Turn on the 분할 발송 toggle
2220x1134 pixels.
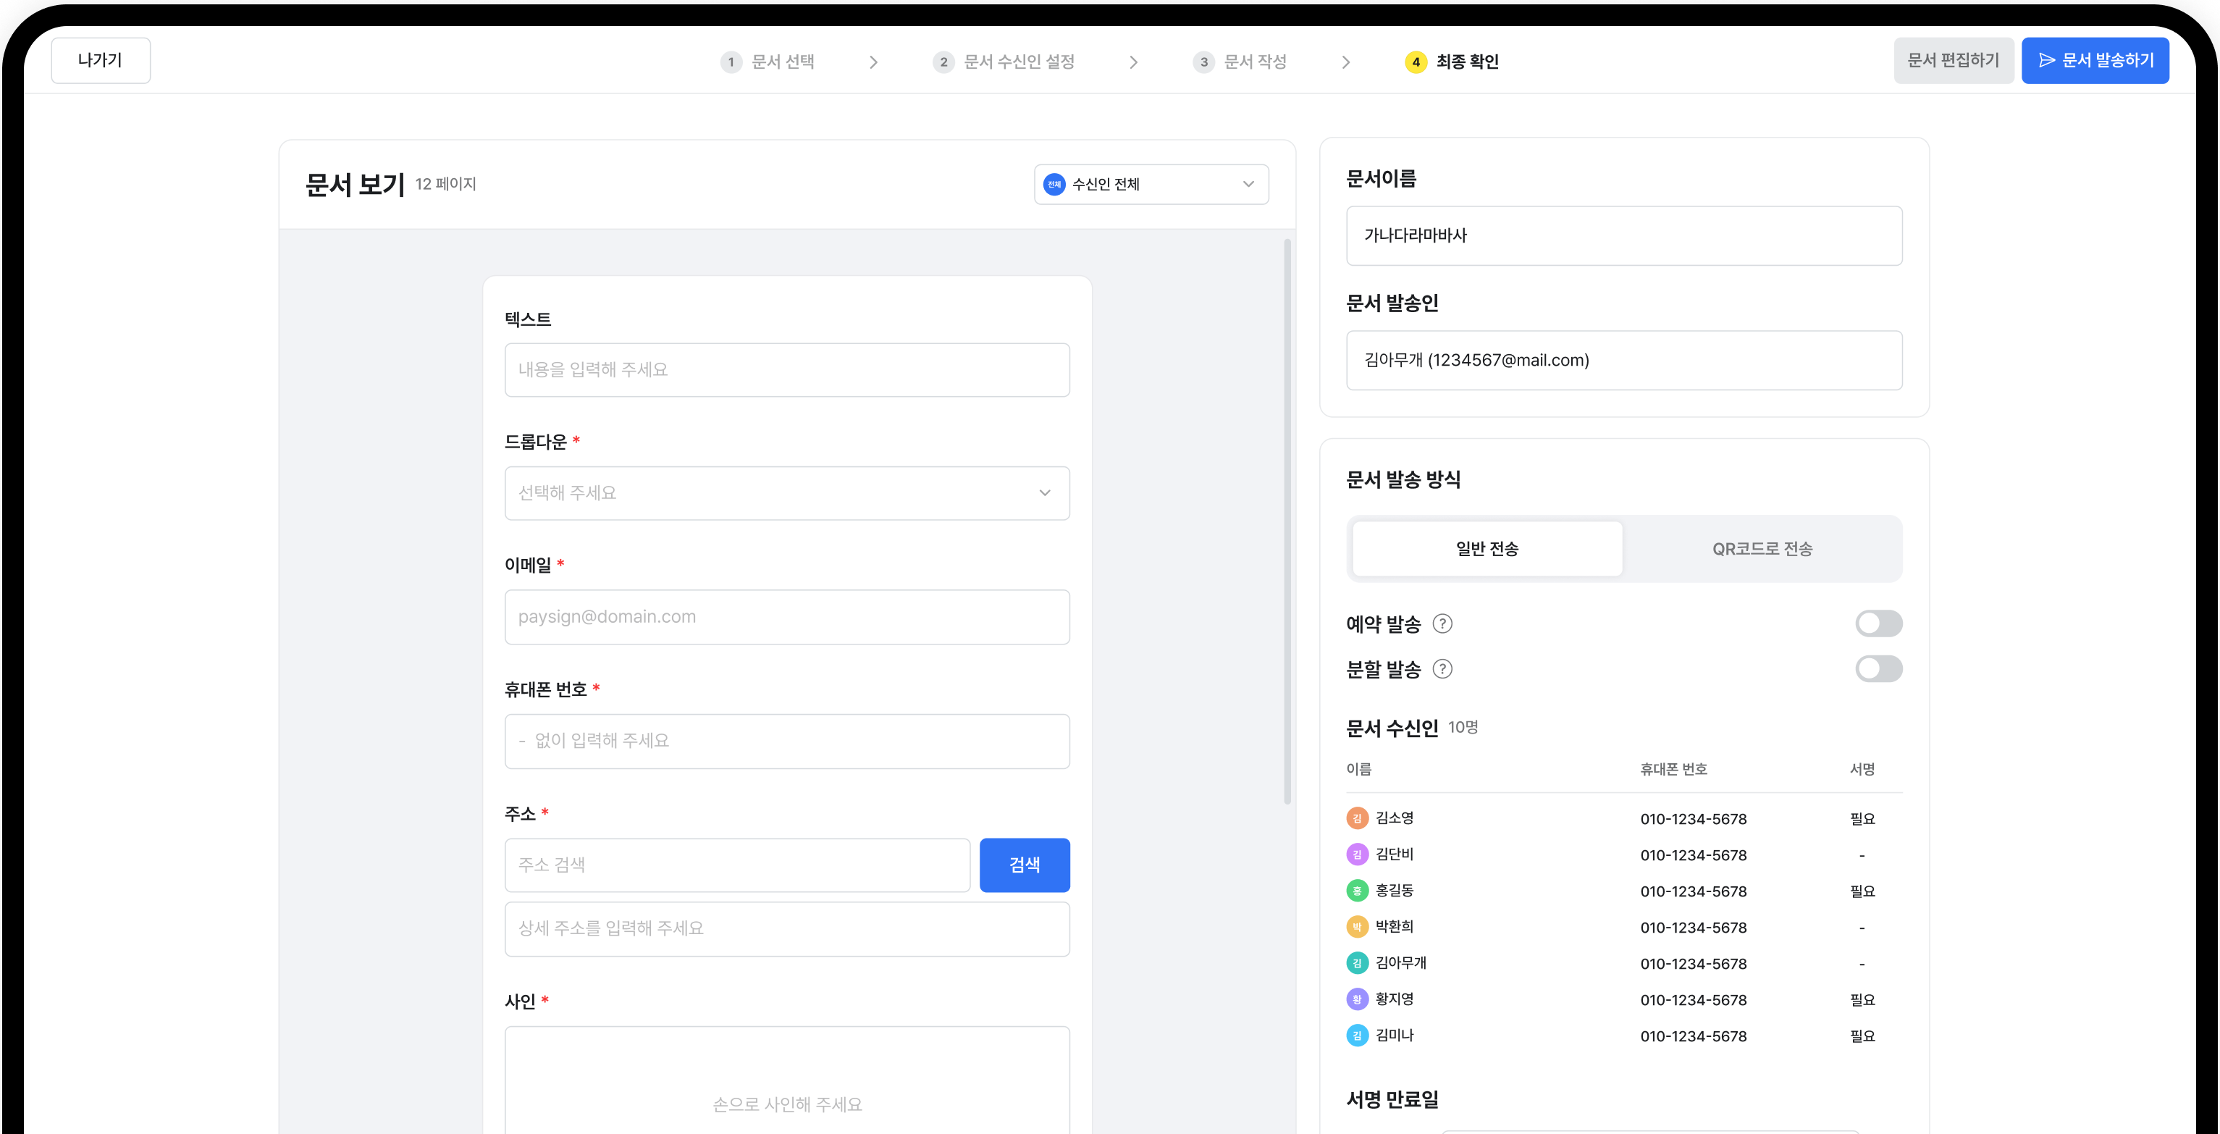pyautogui.click(x=1878, y=670)
